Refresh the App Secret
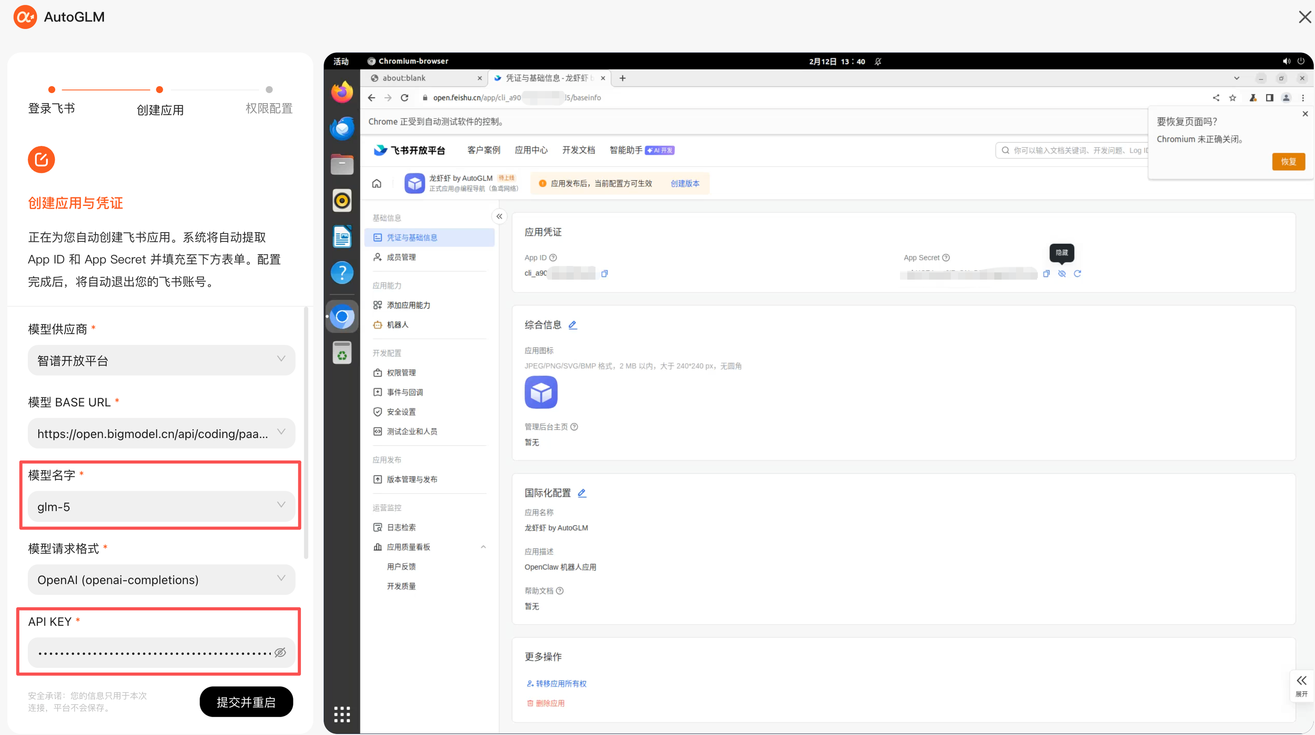1315x735 pixels. tap(1077, 274)
